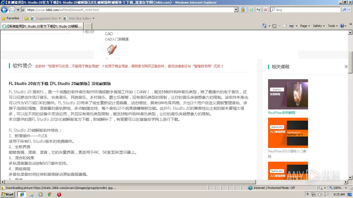The height and width of the screenshot is (198, 353).
Task: Open the media player taskbar icon
Action: click(x=41, y=194)
